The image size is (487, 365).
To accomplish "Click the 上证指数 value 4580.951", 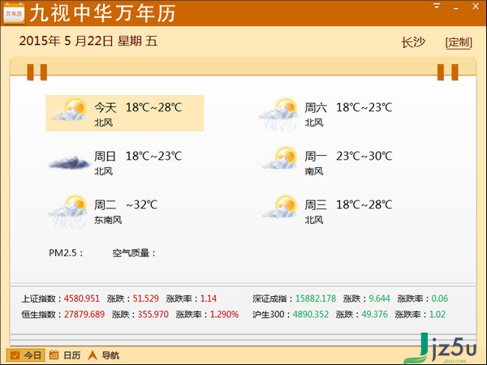I will pyautogui.click(x=82, y=298).
